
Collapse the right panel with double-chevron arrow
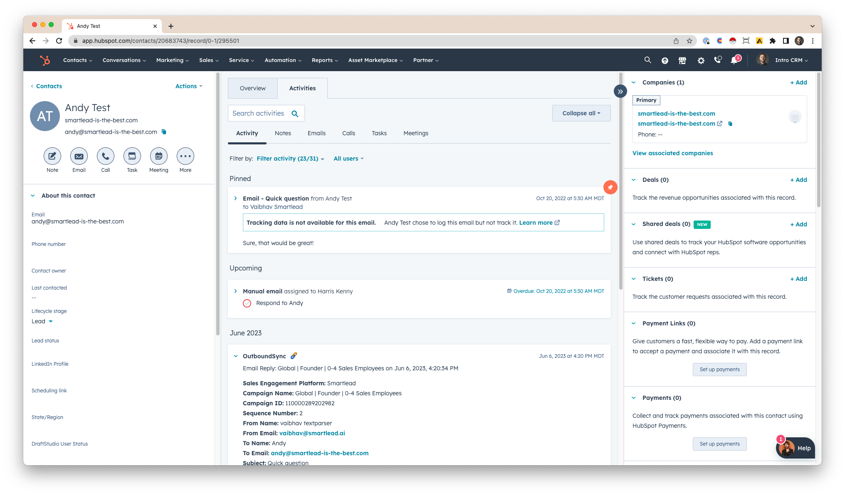tap(620, 91)
